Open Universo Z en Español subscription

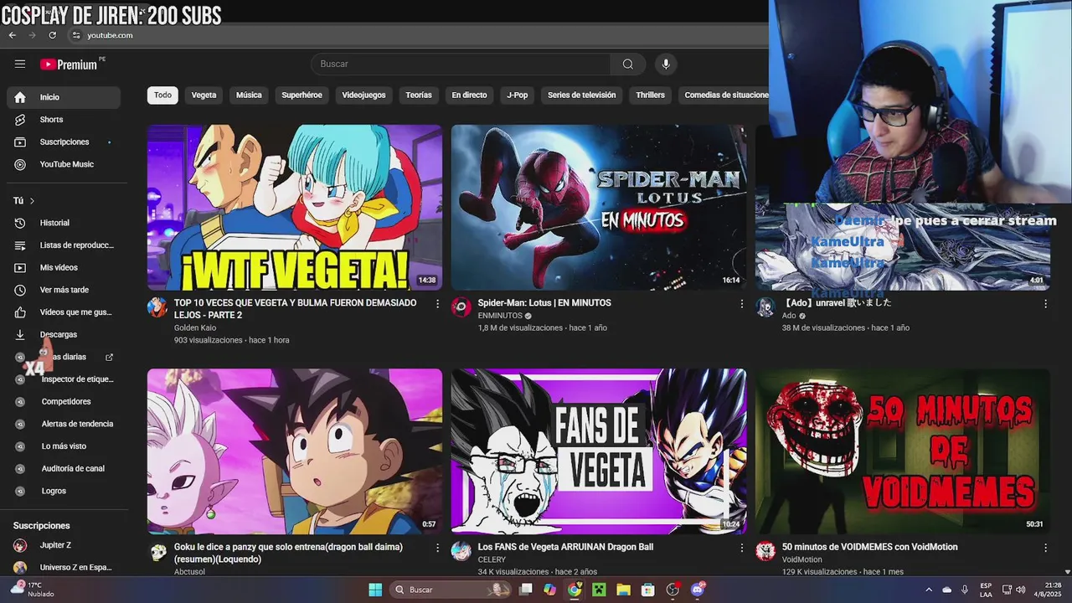[64, 568]
